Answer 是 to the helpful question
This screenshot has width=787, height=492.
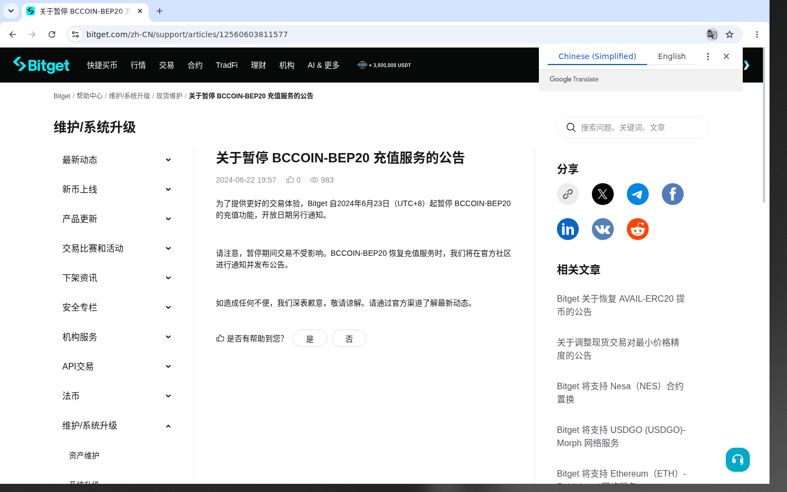coord(310,338)
